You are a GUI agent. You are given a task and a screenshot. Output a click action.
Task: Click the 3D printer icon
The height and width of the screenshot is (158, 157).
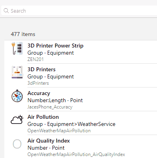[17, 72]
